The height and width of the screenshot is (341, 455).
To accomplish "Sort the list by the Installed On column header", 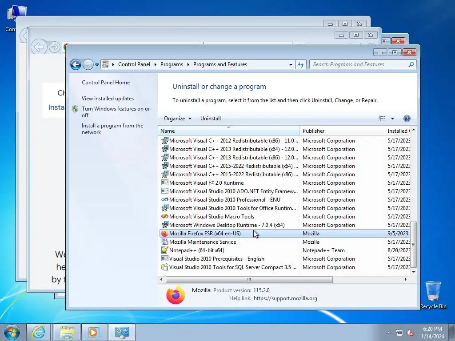I will point(397,131).
